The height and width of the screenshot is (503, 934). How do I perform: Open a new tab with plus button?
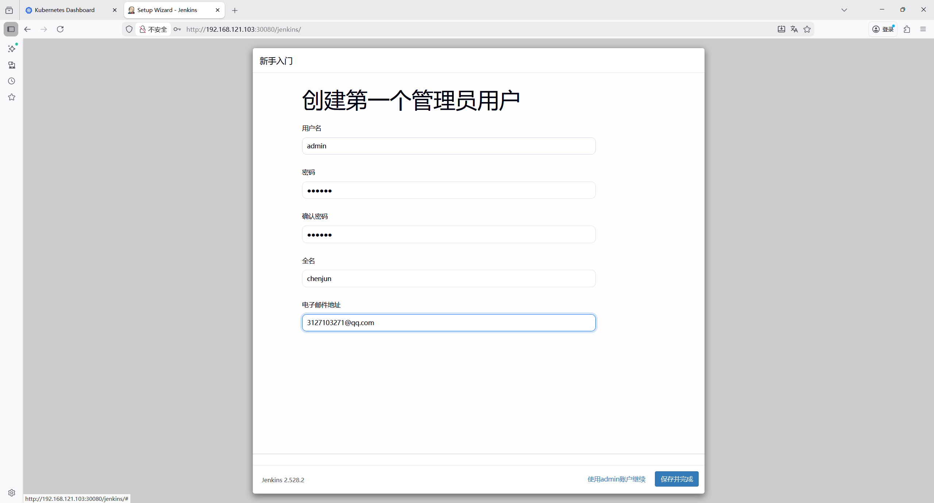click(x=235, y=10)
